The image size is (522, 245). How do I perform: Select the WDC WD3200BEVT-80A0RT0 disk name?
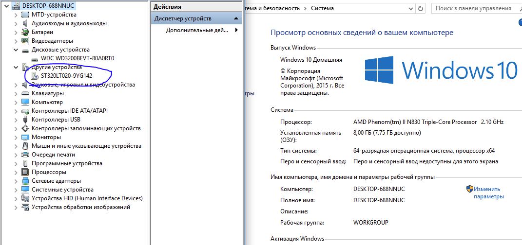click(77, 58)
